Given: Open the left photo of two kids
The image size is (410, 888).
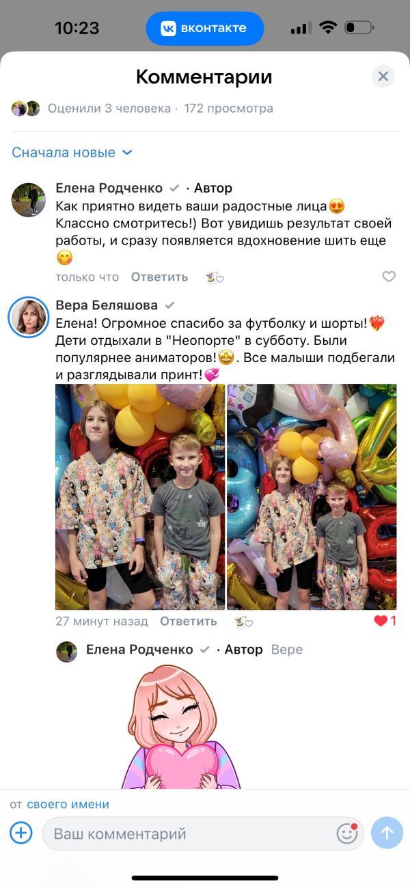Looking at the screenshot, I should pyautogui.click(x=140, y=497).
